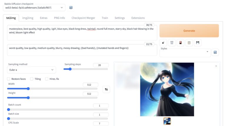
Task: Apply selected styles with the clipboard icon
Action: [189, 43]
